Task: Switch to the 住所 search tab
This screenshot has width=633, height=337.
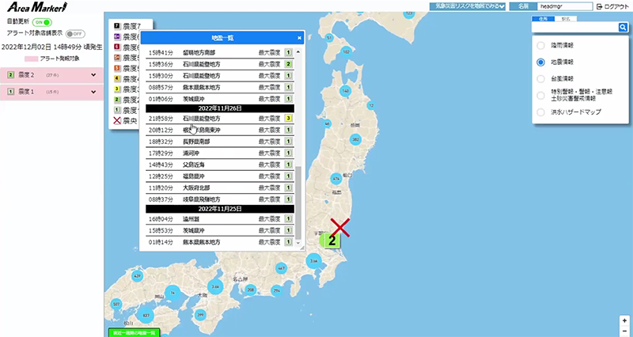Action: 543,17
